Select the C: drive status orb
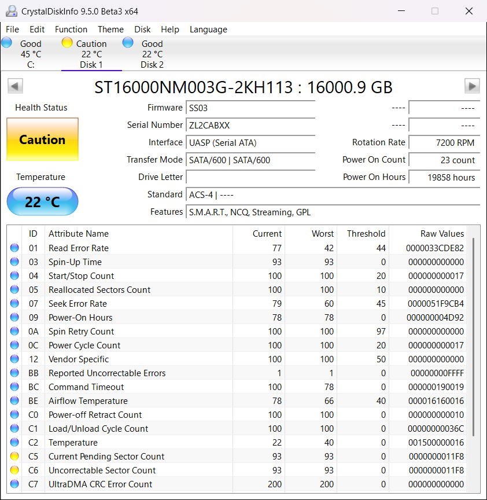This screenshot has width=487, height=500. 7,42
